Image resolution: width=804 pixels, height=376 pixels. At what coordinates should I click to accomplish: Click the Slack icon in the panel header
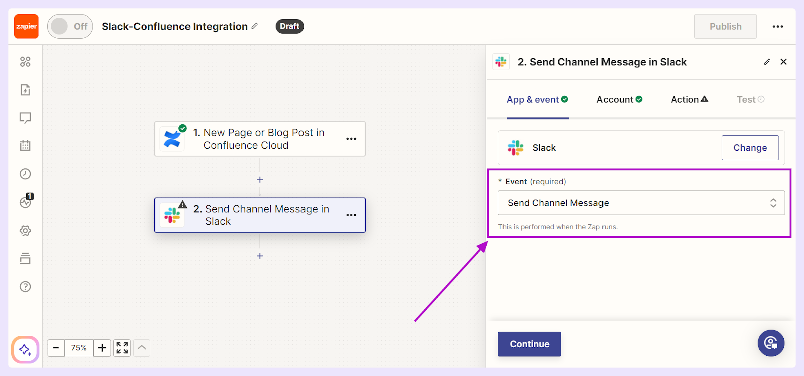click(501, 62)
